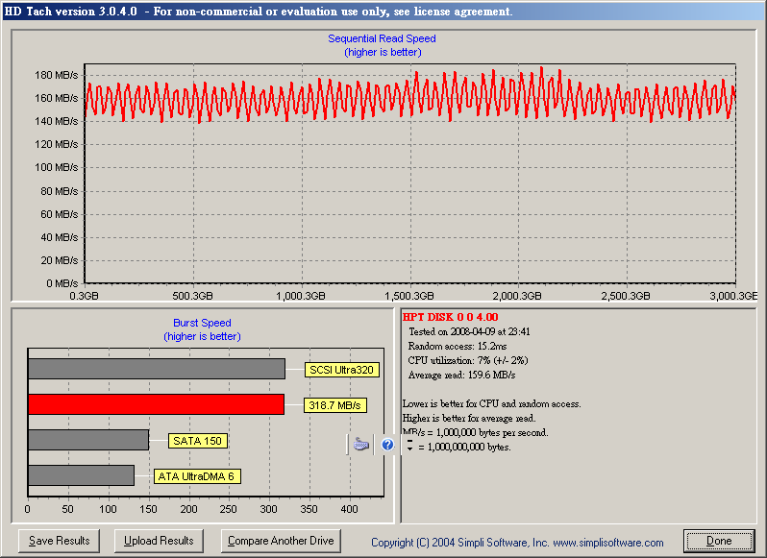Image resolution: width=767 pixels, height=558 pixels.
Task: Click the gray ATA UltraDMA 6 bar
Action: point(81,475)
